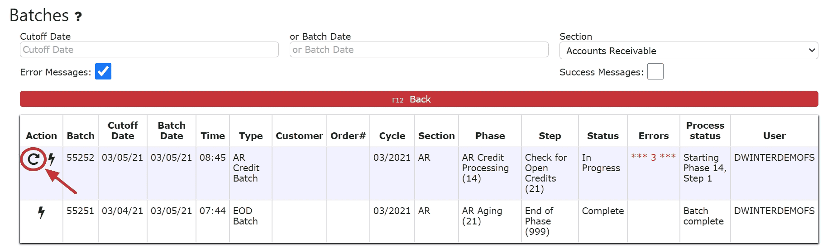Click batch number 55251 in the table
832x252 pixels.
tap(80, 211)
